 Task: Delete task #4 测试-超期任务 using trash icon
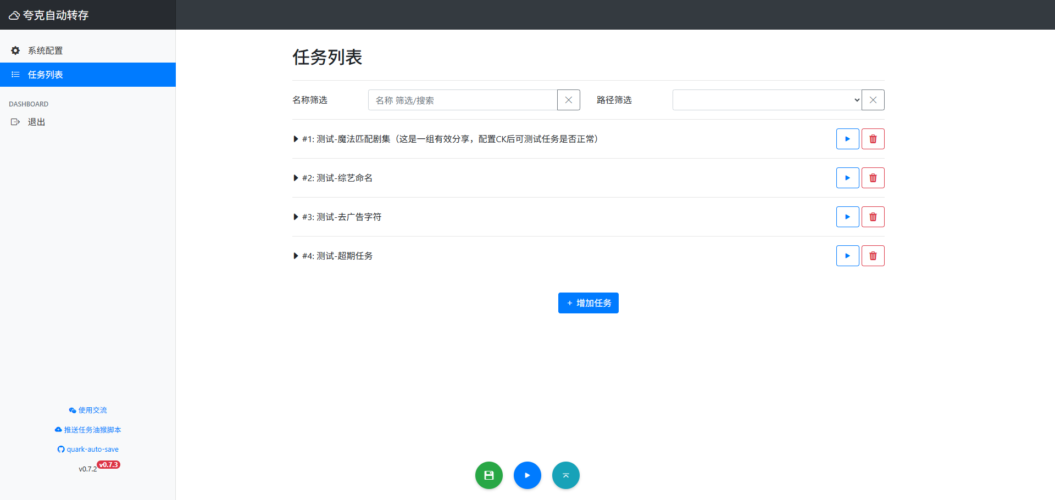(x=873, y=256)
